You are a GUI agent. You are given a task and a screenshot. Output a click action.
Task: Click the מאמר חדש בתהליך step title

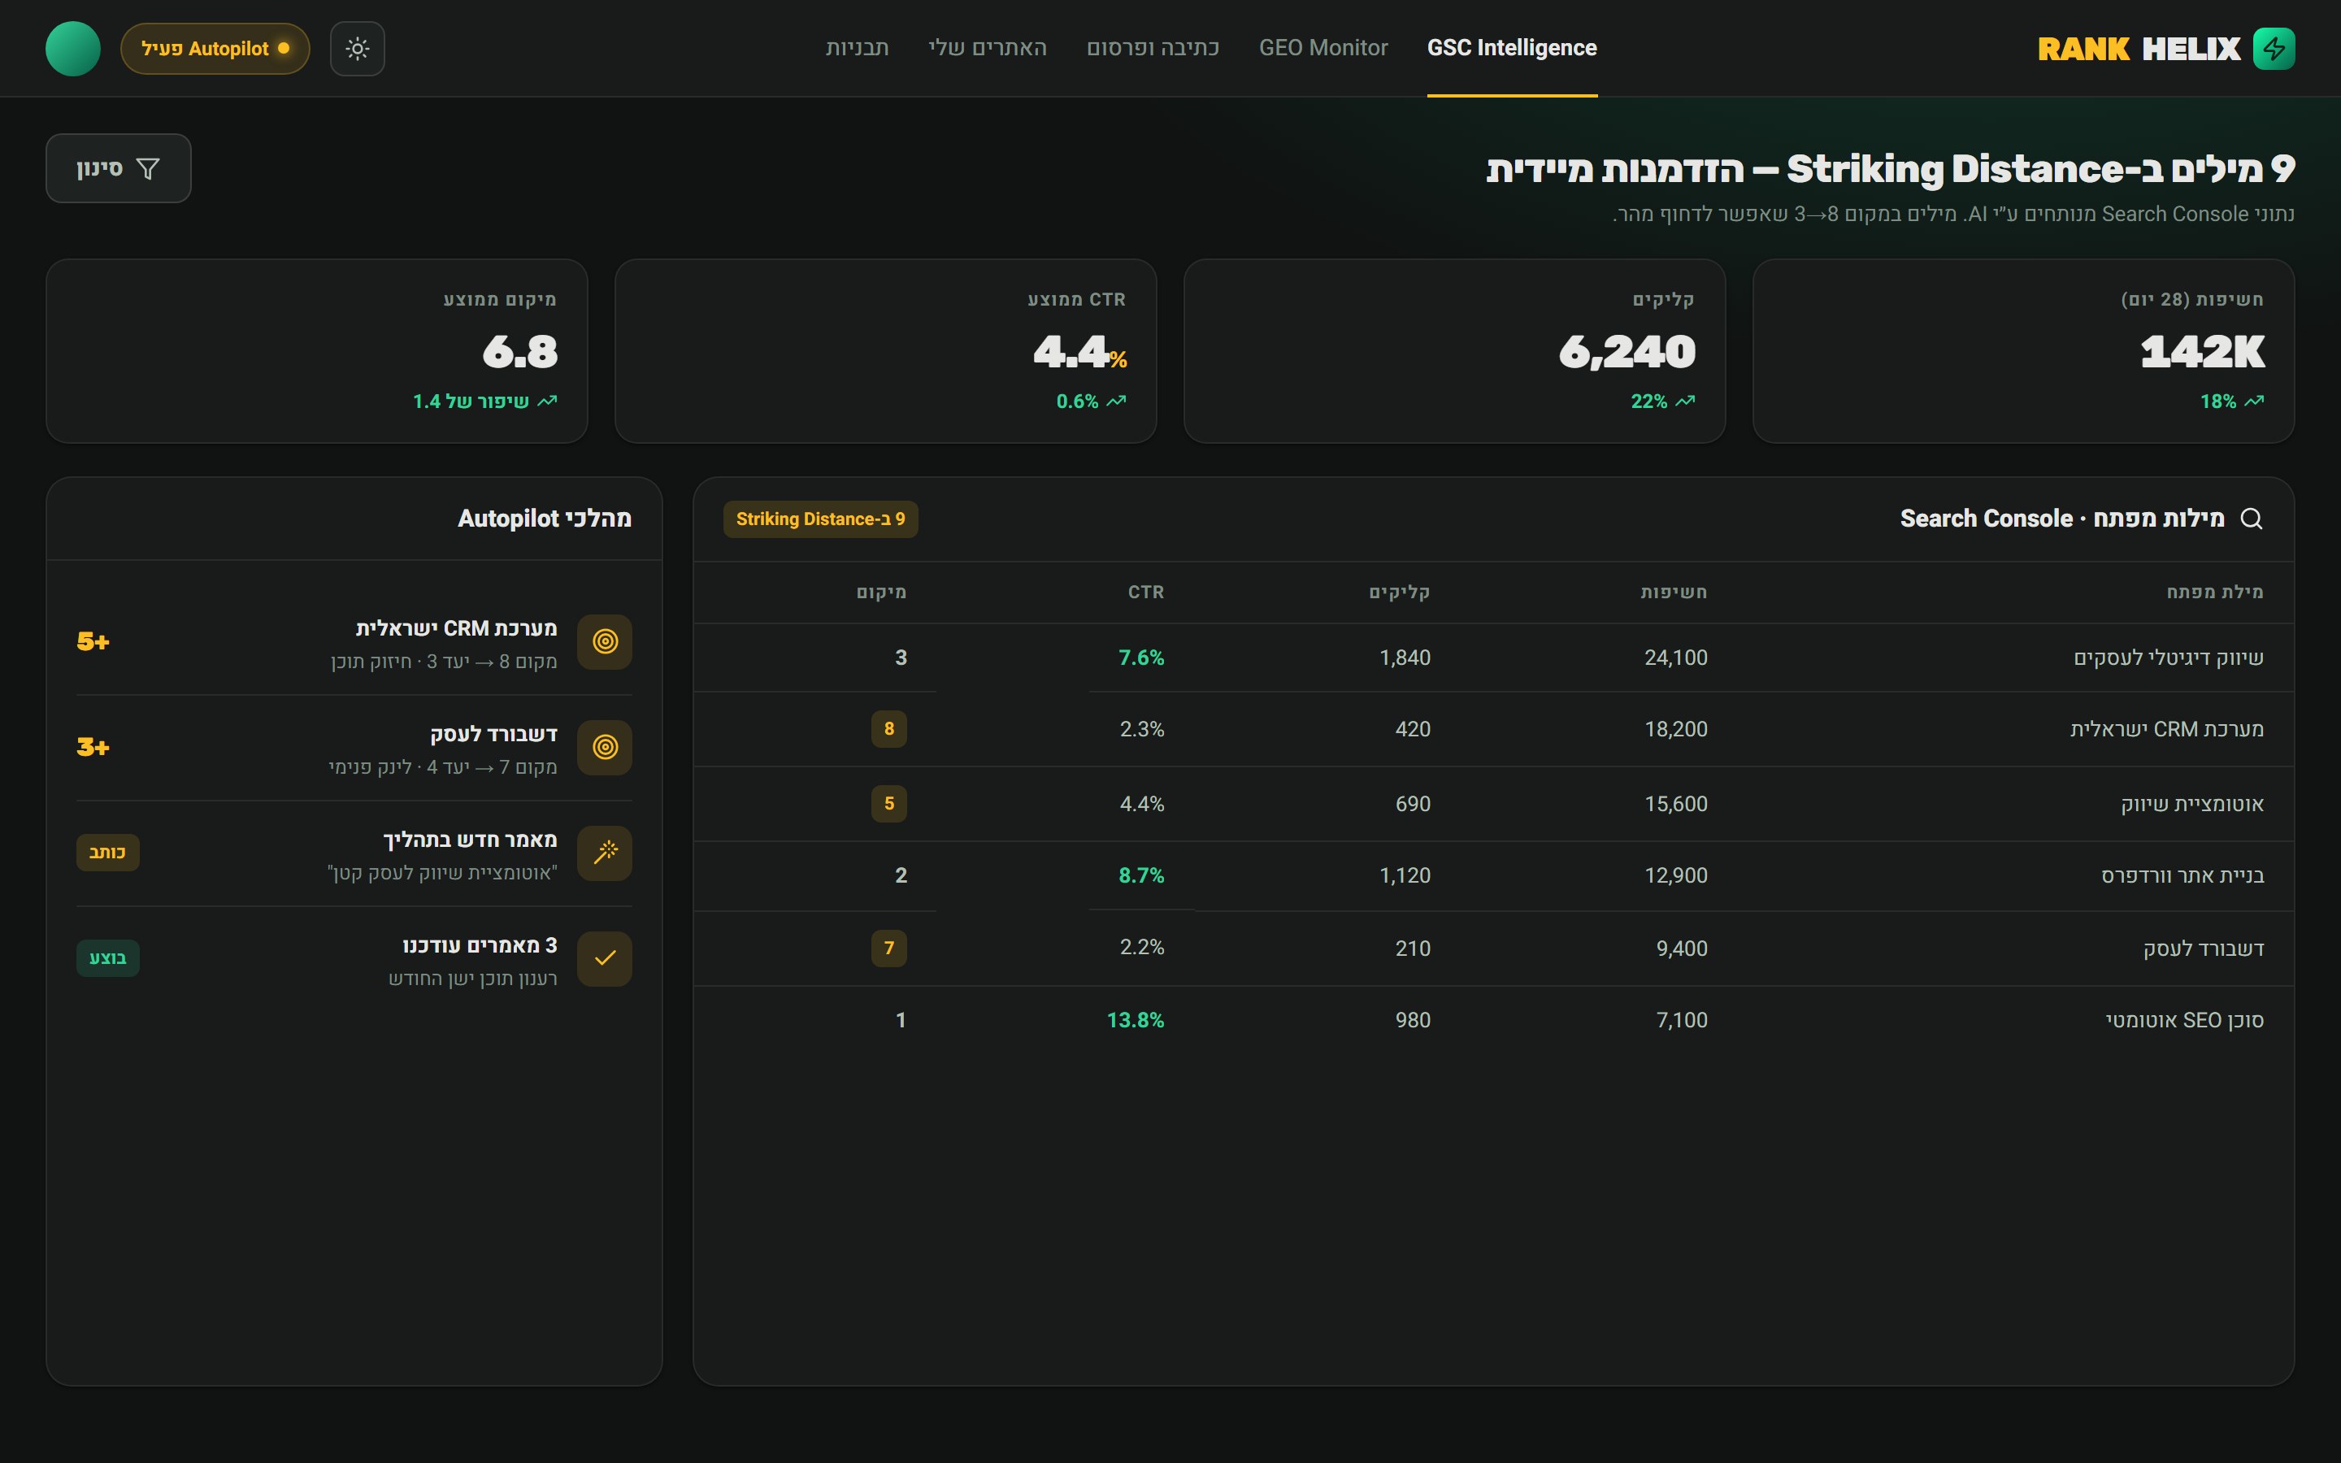pos(470,839)
